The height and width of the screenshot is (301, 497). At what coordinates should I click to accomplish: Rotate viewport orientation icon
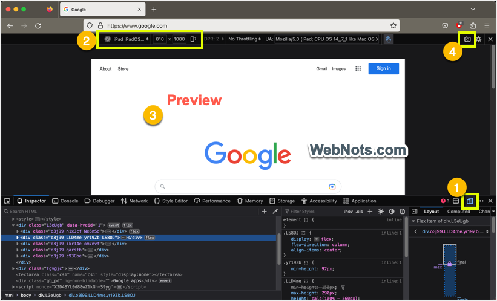(193, 39)
